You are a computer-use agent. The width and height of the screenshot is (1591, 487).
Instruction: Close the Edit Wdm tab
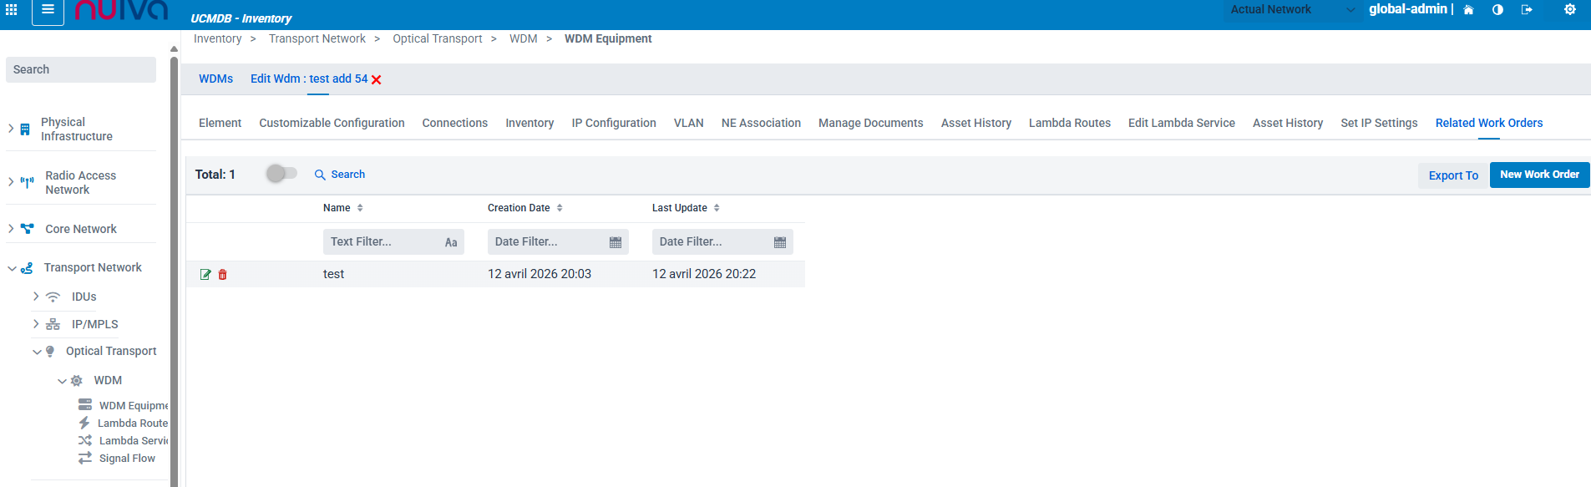[x=377, y=79]
